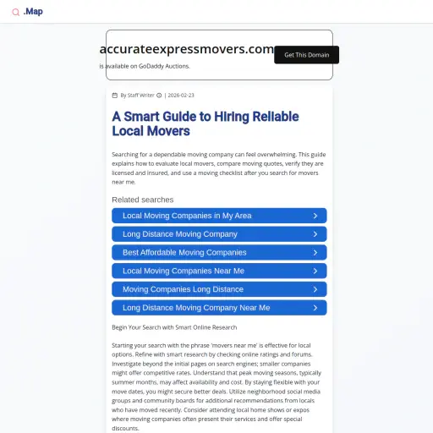Click the accurateexpressmovers.com domain heading

(x=187, y=49)
